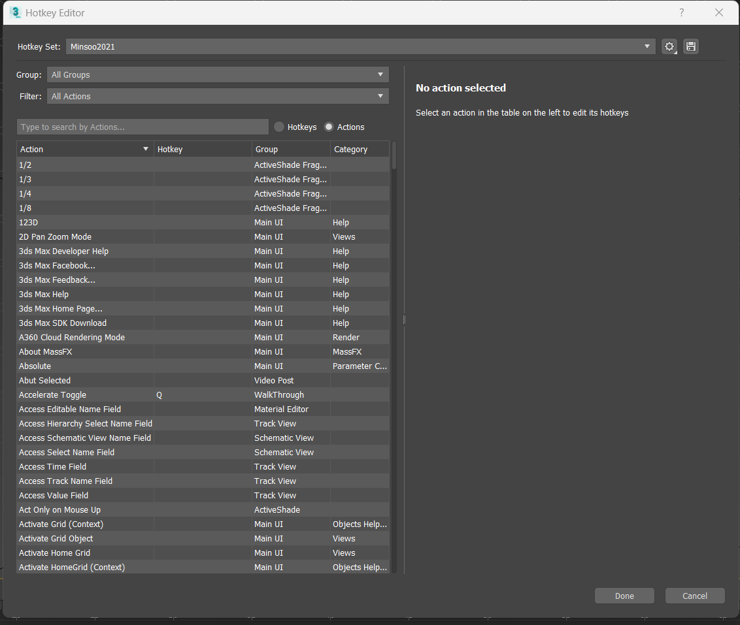
Task: Sort by the Action column header
Action: [x=85, y=149]
